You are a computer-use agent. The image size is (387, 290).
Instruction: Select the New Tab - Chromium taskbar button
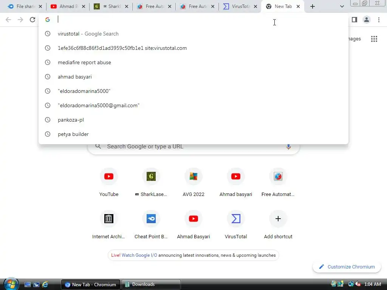[91, 284]
